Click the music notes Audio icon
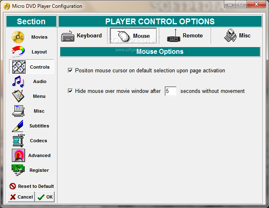 click(18, 81)
